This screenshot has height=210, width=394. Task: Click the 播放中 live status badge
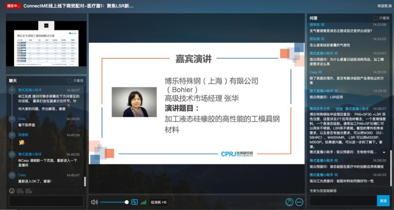pos(13,6)
